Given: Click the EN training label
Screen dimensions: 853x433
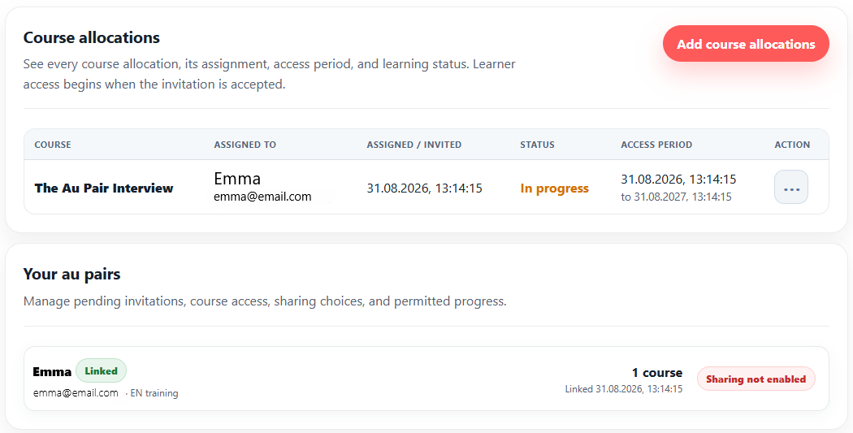Looking at the screenshot, I should tap(154, 393).
